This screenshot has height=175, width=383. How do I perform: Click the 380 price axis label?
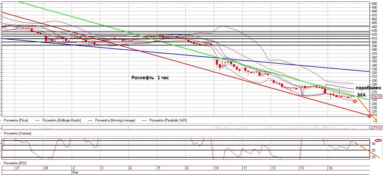tap(374, 50)
